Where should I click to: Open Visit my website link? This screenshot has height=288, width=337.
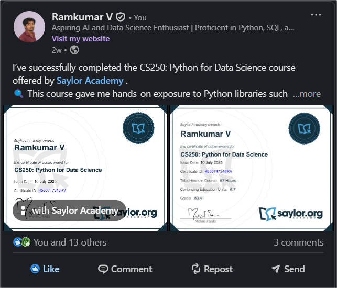coord(81,39)
